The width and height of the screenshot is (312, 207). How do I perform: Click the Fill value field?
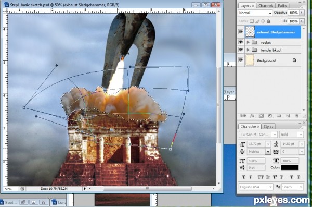[293, 21]
